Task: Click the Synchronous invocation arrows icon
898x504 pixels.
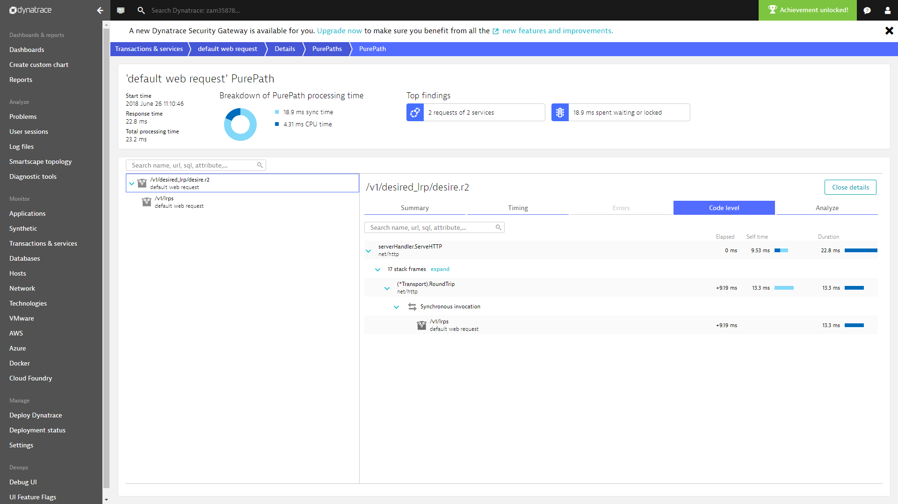Action: pos(412,307)
